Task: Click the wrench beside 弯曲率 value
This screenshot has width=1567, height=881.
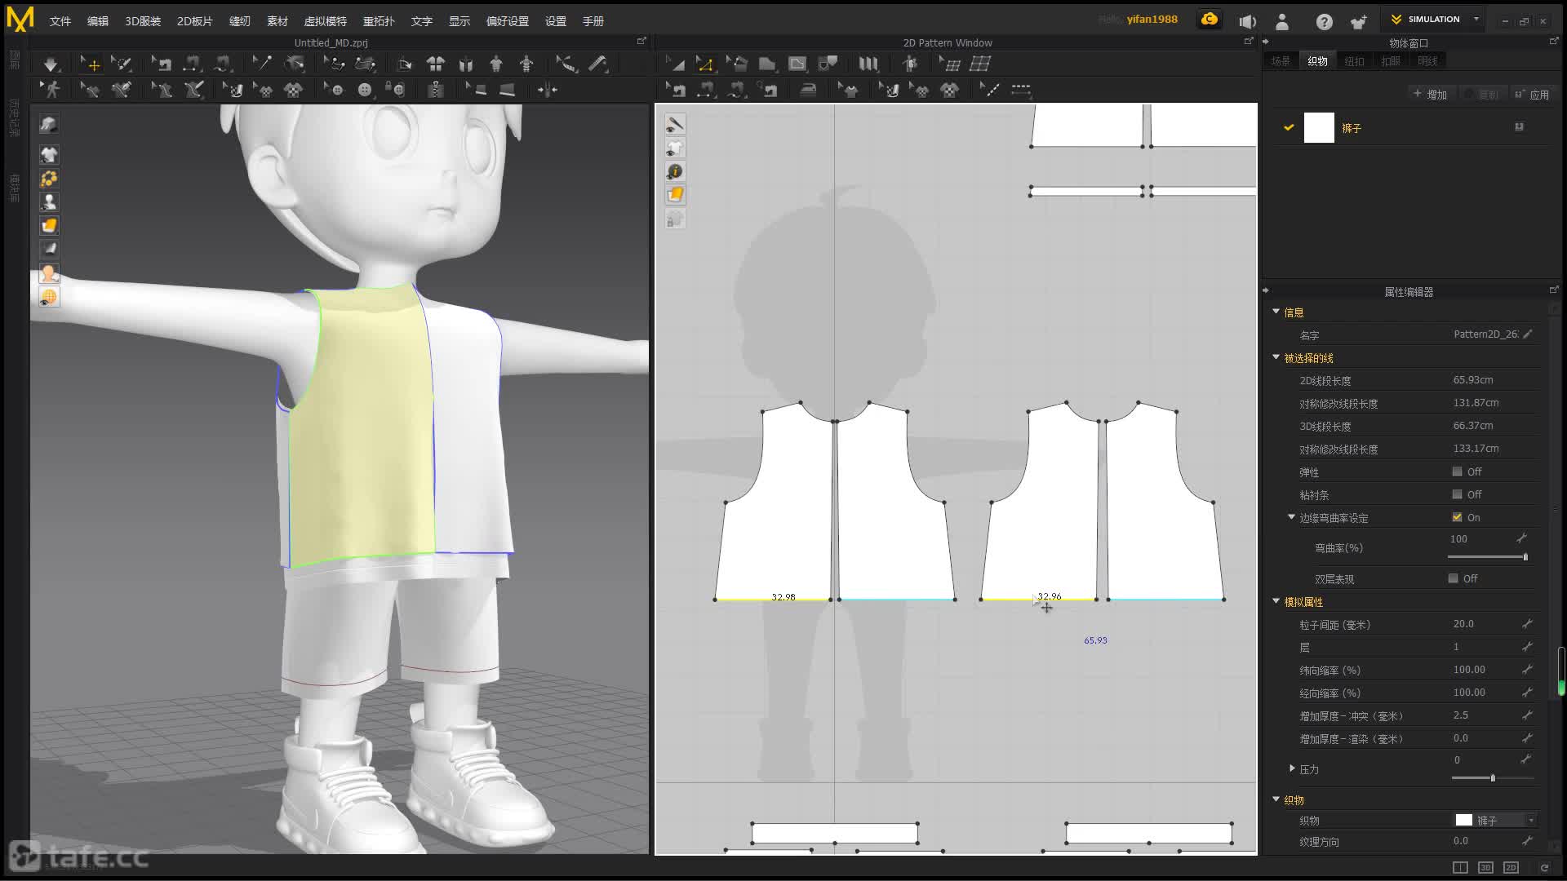Action: pos(1521,538)
